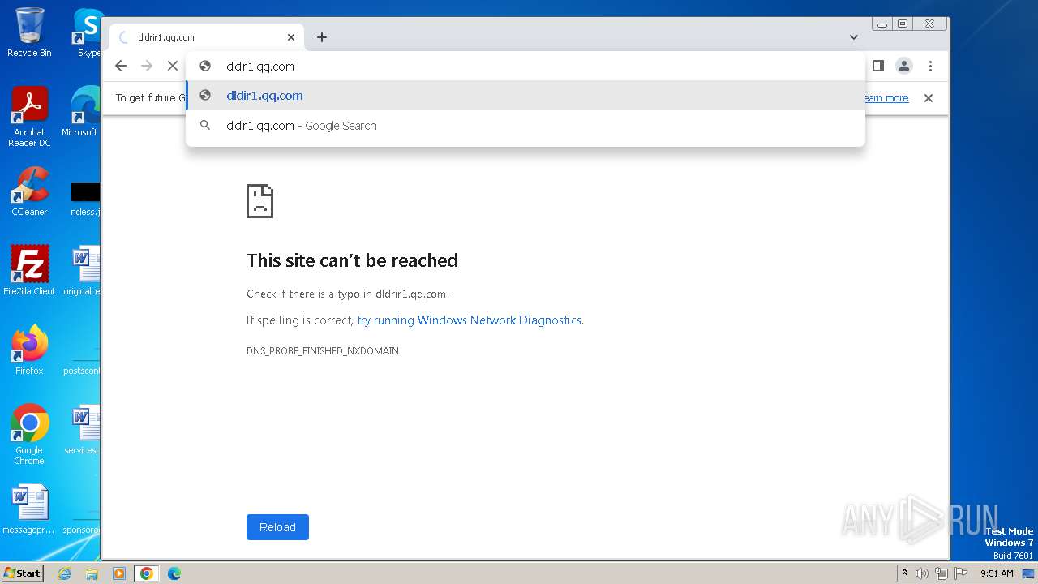This screenshot has height=584, width=1038.
Task: Dismiss the info bar with X
Action: tap(929, 98)
